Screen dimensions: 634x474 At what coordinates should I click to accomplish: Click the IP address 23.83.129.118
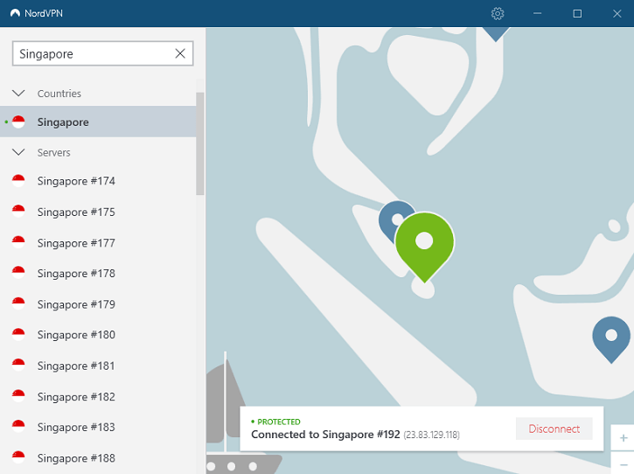click(x=431, y=436)
